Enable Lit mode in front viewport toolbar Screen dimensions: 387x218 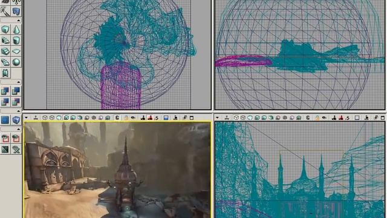click(x=257, y=118)
